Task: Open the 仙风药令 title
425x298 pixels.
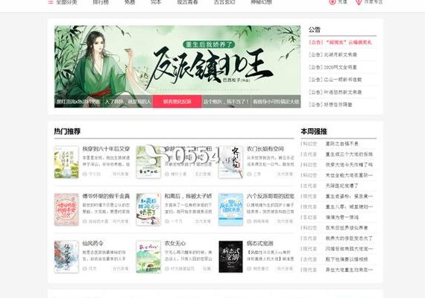Action: pyautogui.click(x=92, y=244)
